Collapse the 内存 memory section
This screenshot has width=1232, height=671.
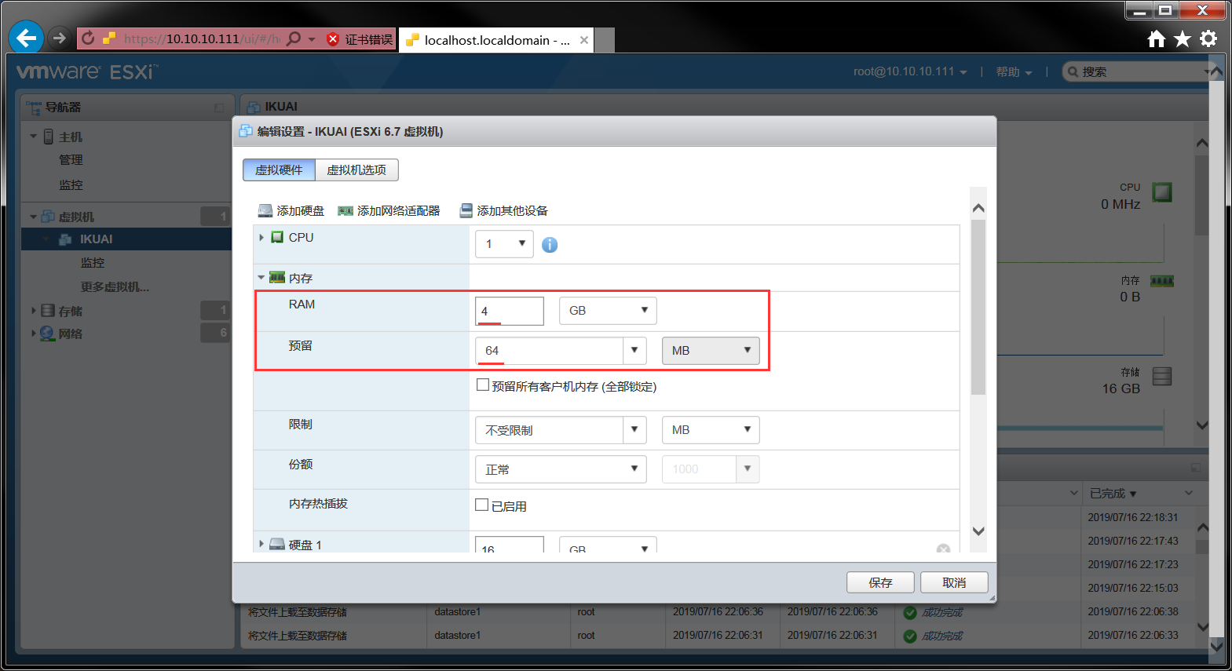pyautogui.click(x=261, y=278)
